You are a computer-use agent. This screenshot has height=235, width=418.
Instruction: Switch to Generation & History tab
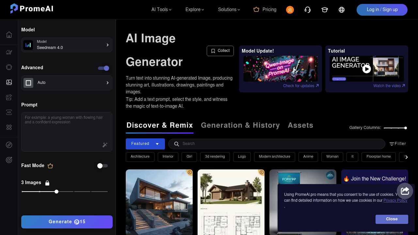(x=240, y=125)
